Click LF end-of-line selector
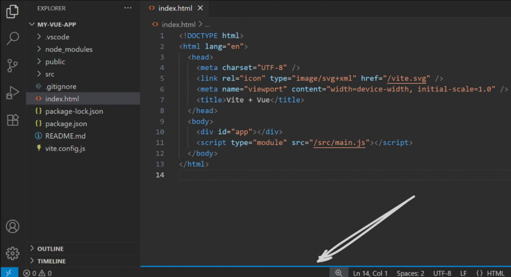 (x=464, y=273)
